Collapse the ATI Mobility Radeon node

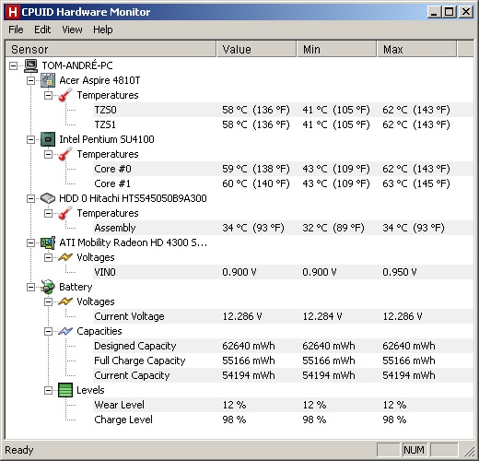(x=30, y=242)
